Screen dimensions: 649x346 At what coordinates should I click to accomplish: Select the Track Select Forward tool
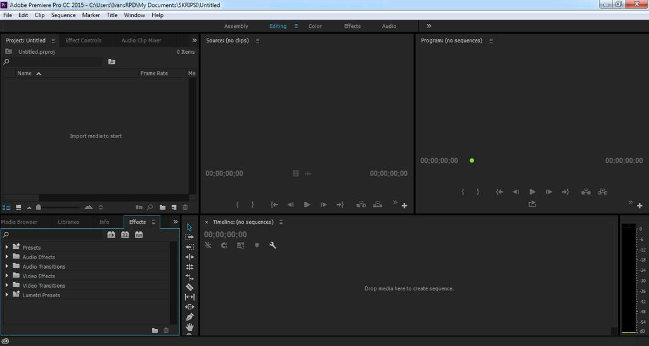pyautogui.click(x=190, y=237)
